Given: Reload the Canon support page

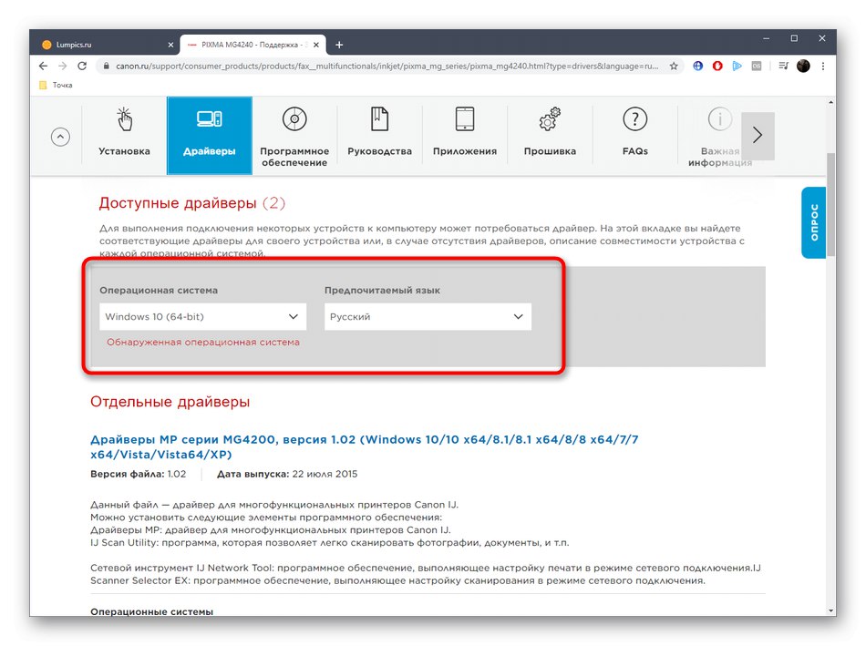Looking at the screenshot, I should [x=82, y=66].
